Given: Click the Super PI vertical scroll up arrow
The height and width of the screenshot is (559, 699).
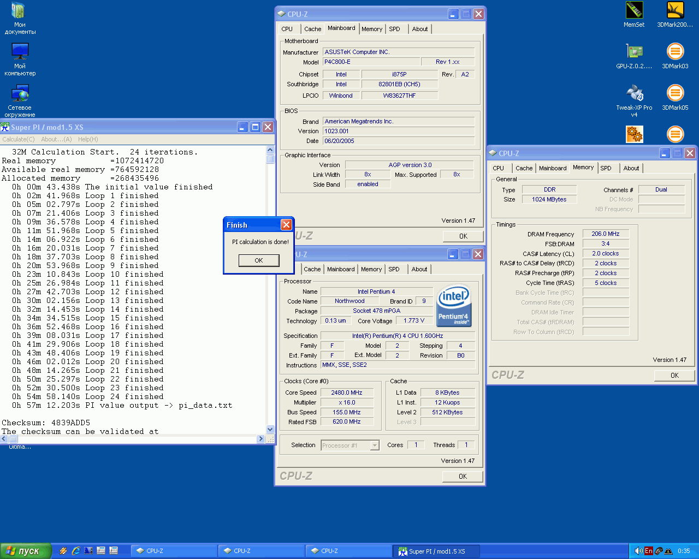Looking at the screenshot, I should tap(270, 150).
